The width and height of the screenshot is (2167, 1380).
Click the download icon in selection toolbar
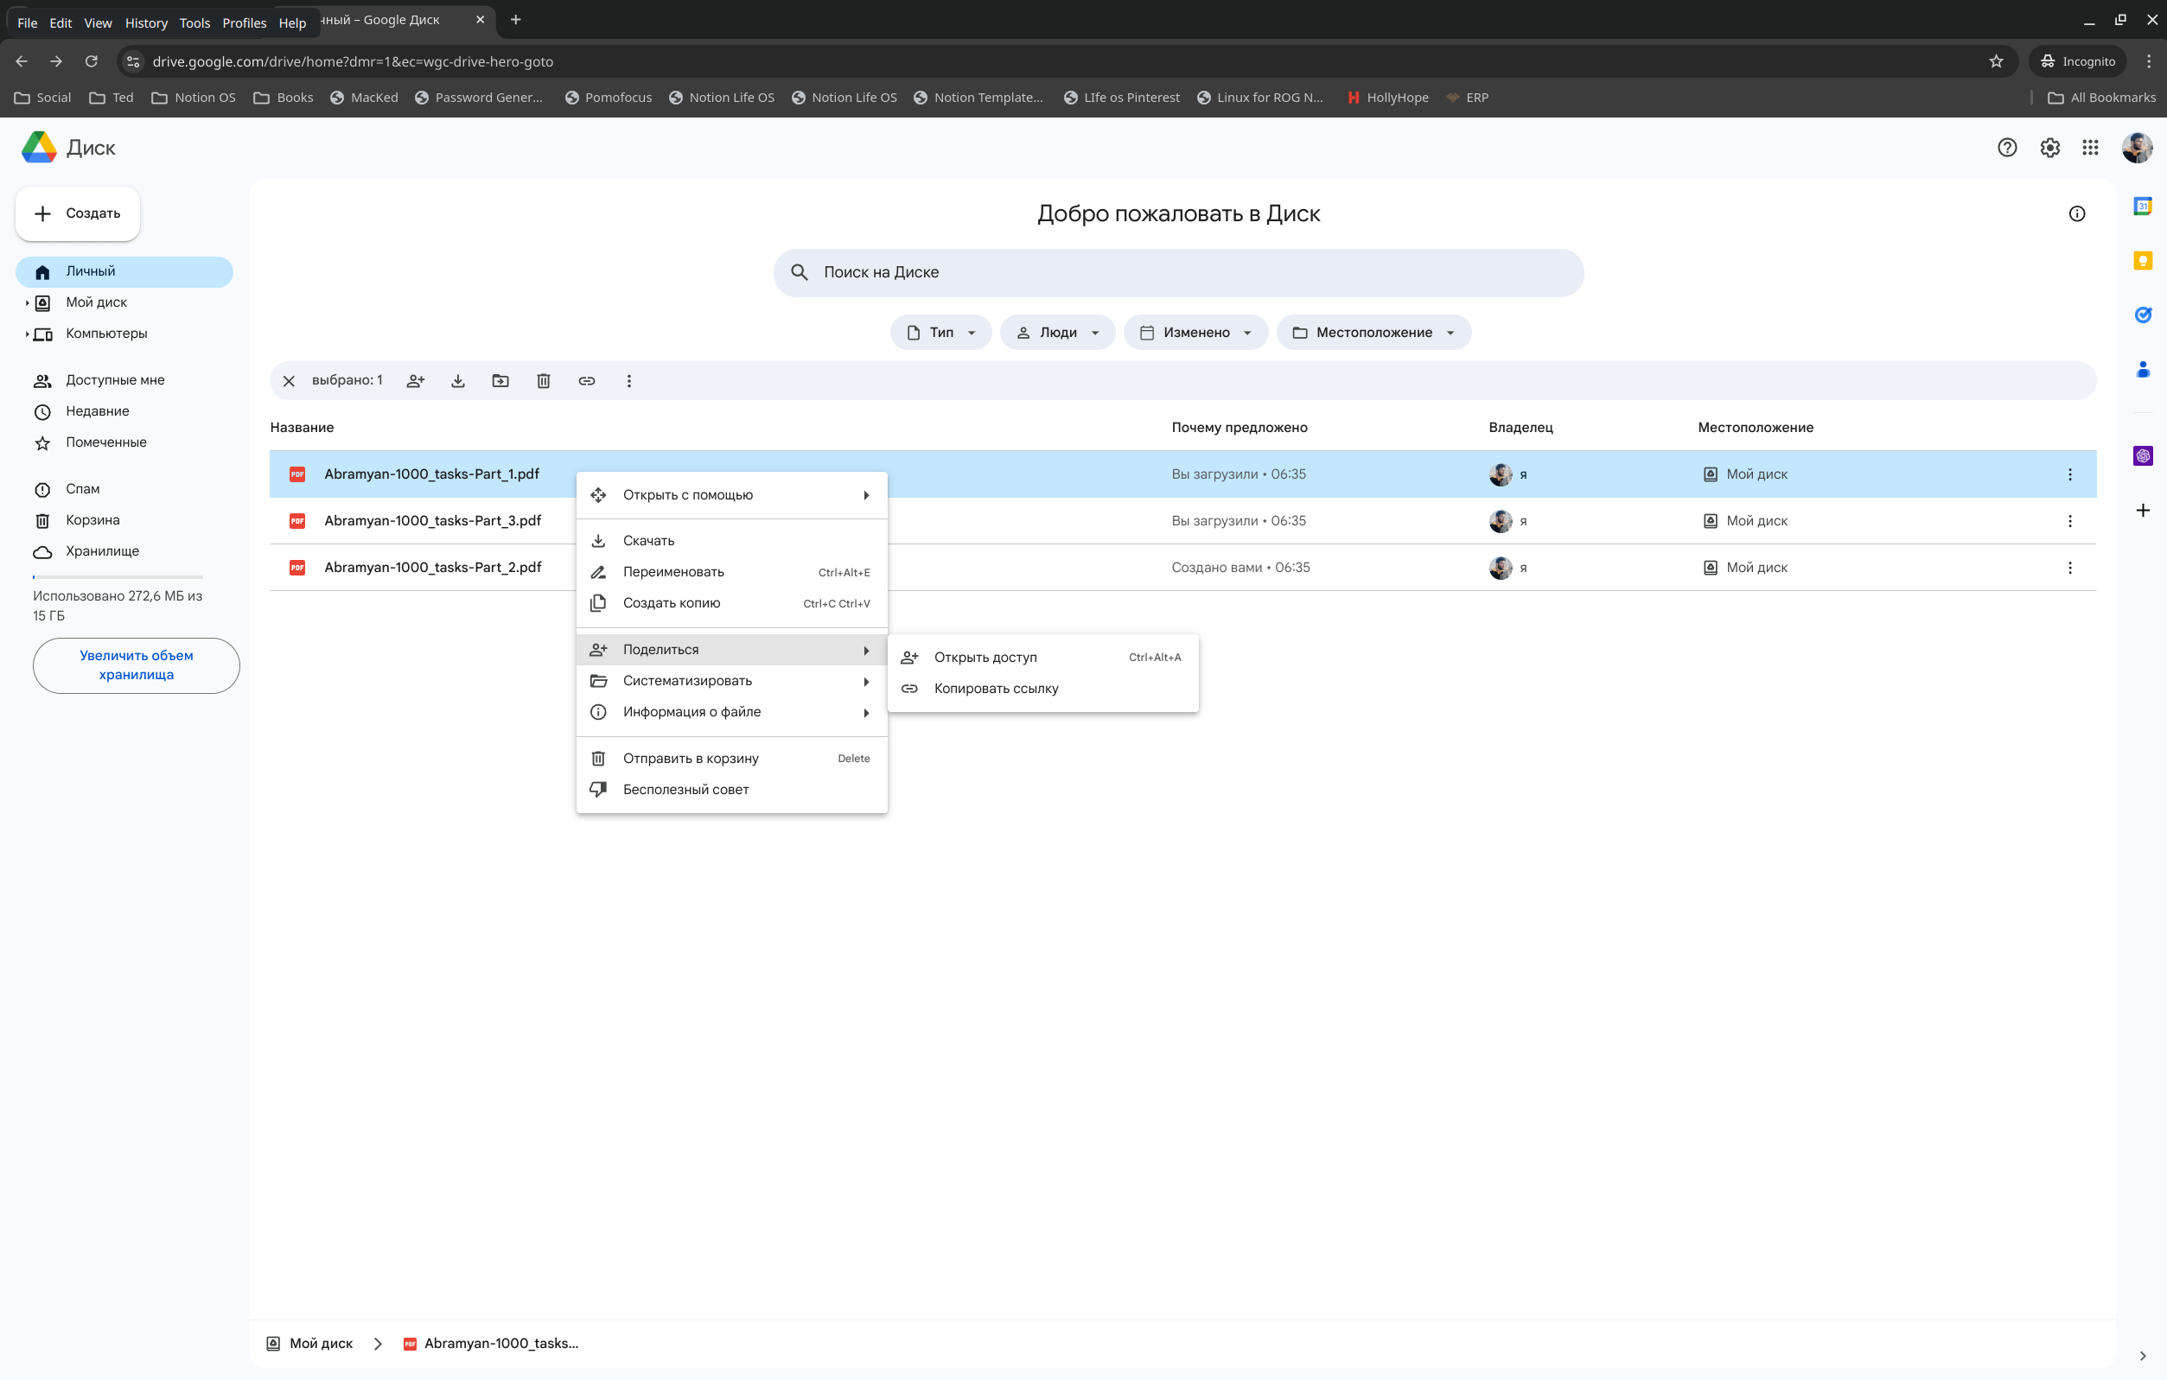click(x=458, y=380)
